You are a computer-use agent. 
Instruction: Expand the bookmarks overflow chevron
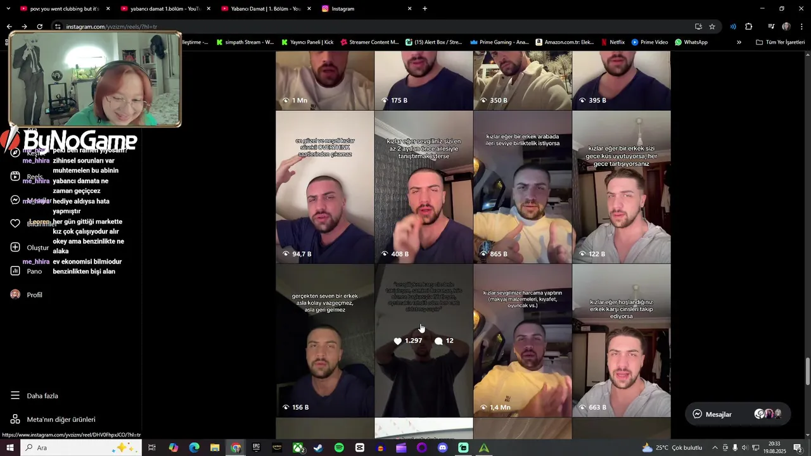tap(739, 42)
